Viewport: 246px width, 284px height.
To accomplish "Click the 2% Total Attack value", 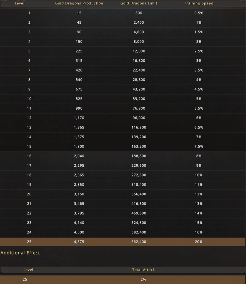I will pyautogui.click(x=143, y=280).
